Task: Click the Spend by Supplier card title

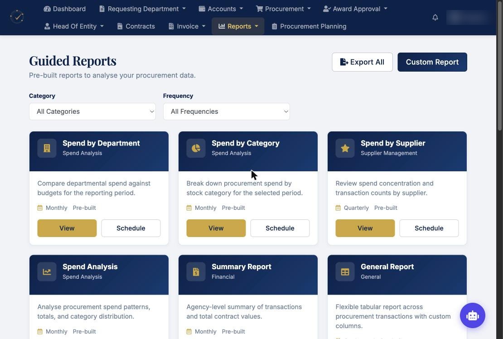Action: tap(393, 143)
